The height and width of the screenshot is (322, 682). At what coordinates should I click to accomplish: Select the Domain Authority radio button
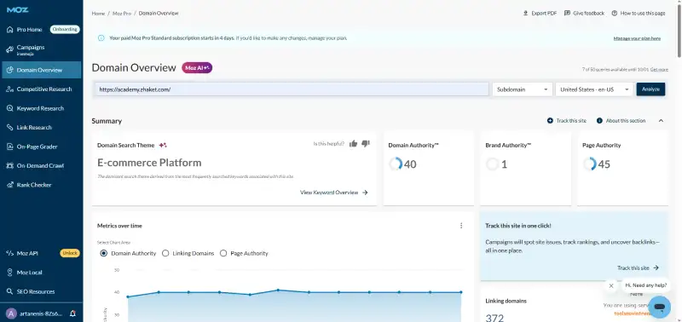[103, 253]
